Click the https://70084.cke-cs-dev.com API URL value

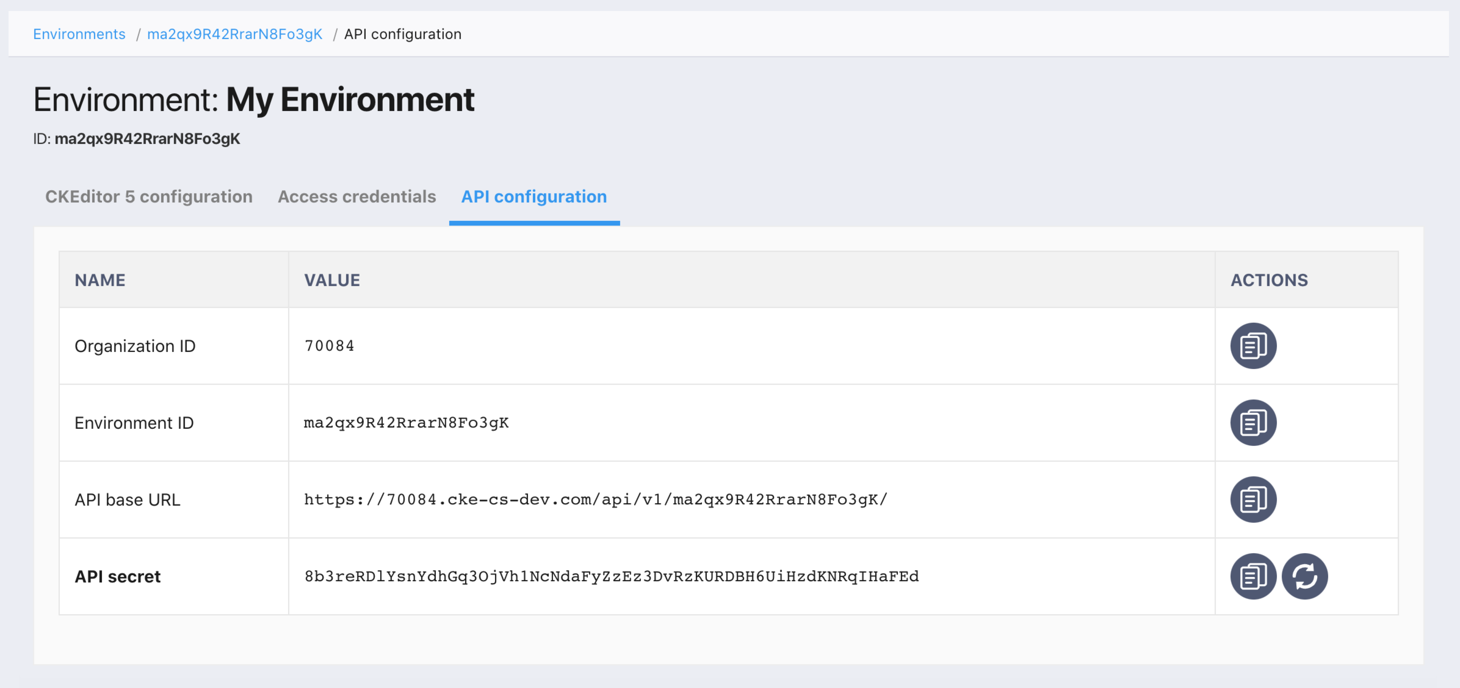(596, 500)
